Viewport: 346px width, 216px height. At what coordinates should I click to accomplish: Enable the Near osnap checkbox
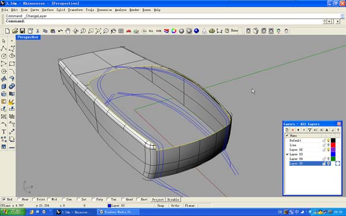point(19,199)
